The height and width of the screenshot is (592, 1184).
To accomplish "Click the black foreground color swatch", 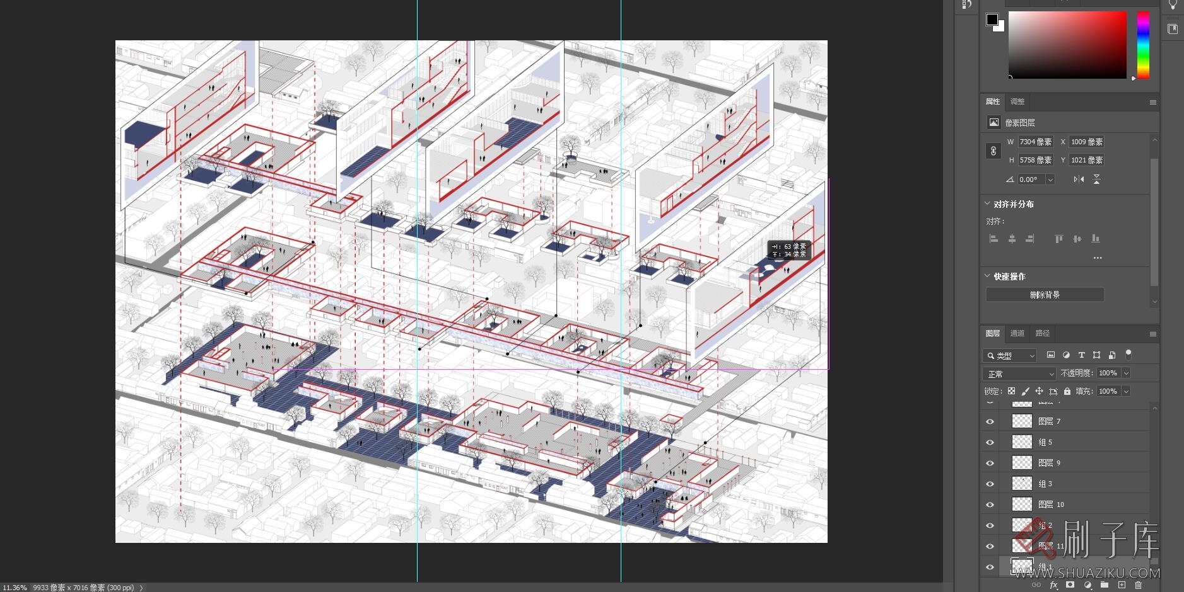I will pos(992,20).
